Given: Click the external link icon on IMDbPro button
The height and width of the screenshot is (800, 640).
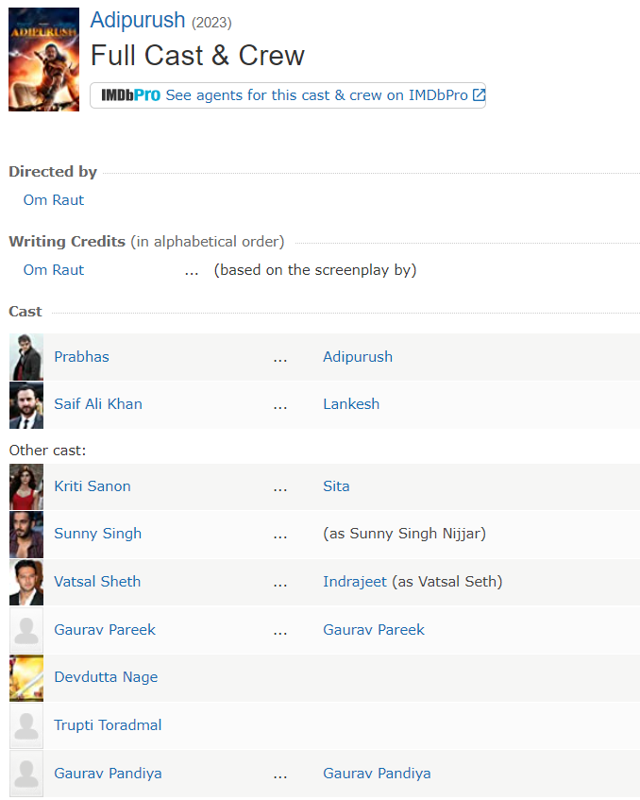Looking at the screenshot, I should click(x=479, y=95).
